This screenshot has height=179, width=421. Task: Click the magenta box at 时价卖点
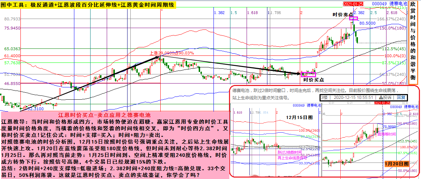[353, 19]
